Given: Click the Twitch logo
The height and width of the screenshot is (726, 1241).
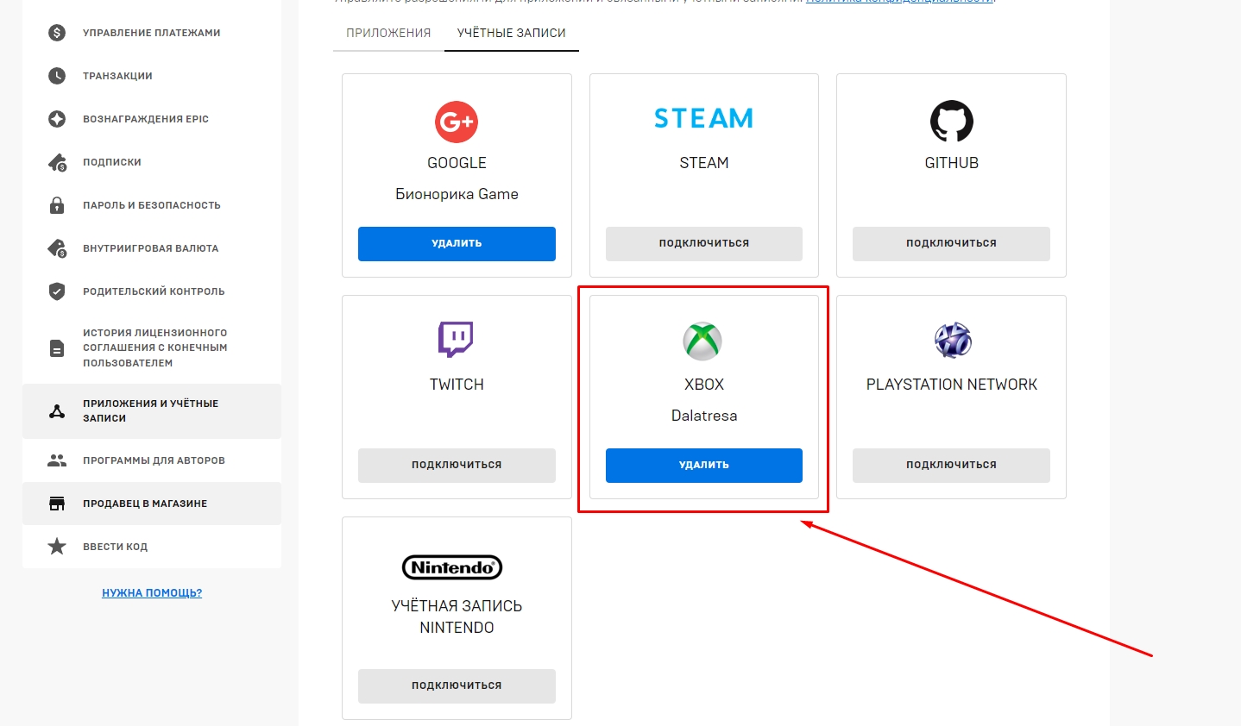Looking at the screenshot, I should [x=456, y=340].
